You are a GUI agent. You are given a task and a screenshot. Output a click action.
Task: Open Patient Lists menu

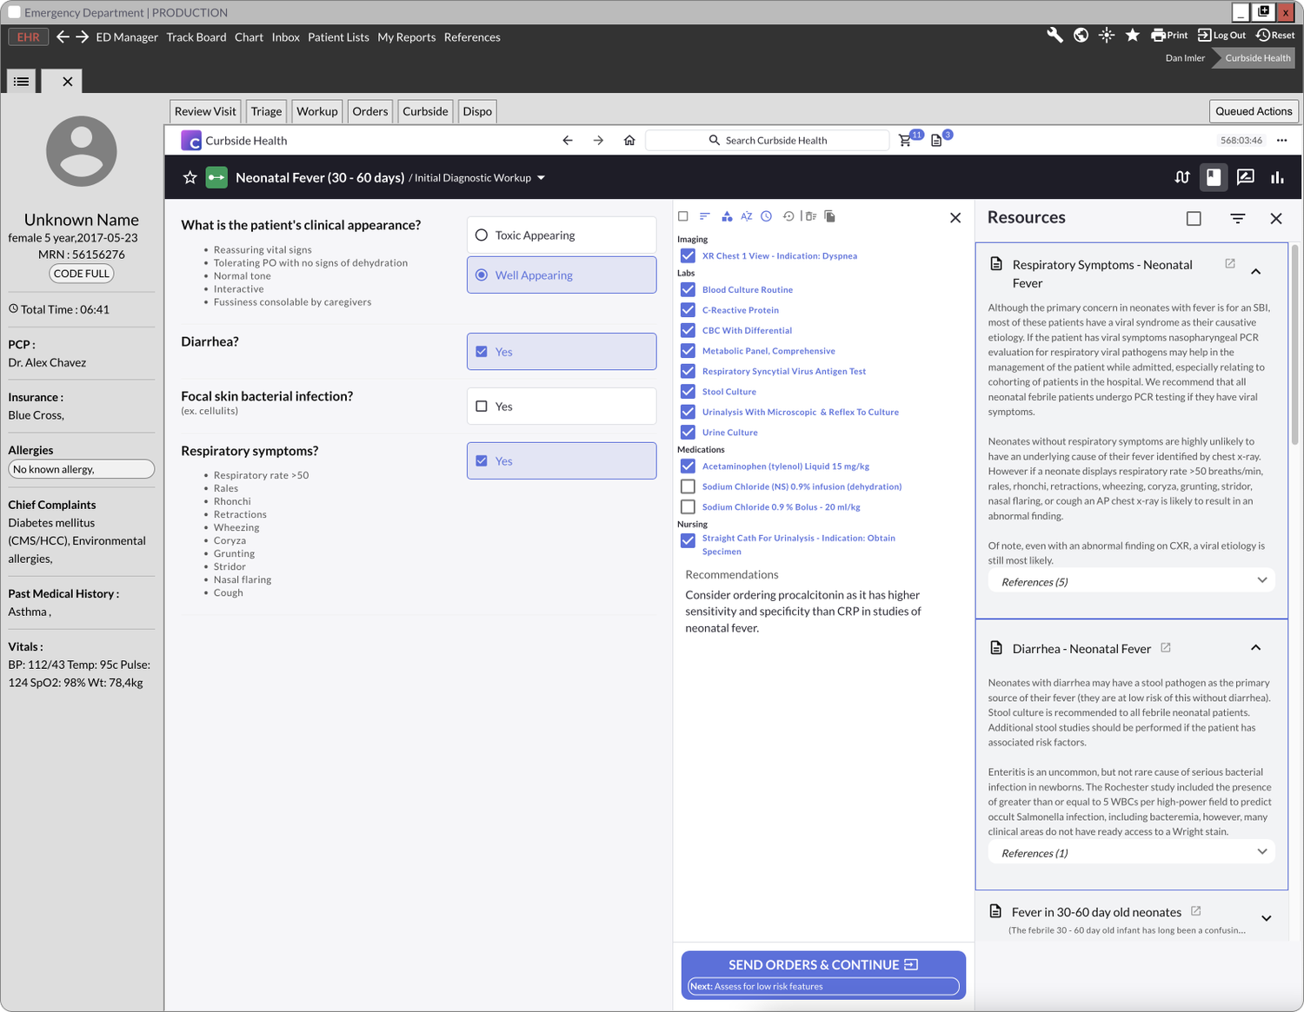338,37
